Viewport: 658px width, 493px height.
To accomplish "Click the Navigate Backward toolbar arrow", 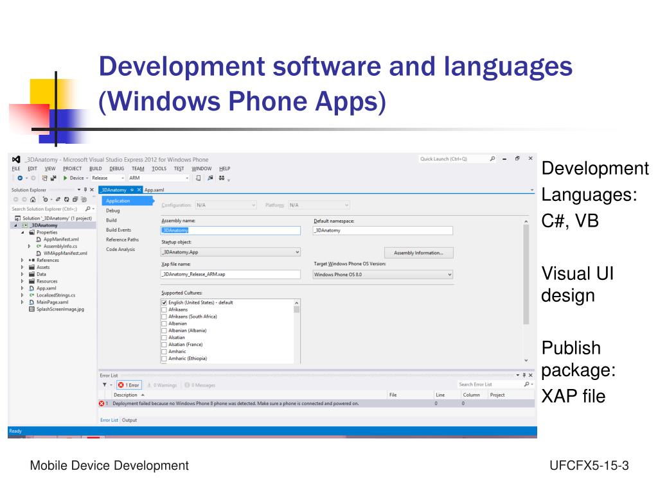I will 20,178.
